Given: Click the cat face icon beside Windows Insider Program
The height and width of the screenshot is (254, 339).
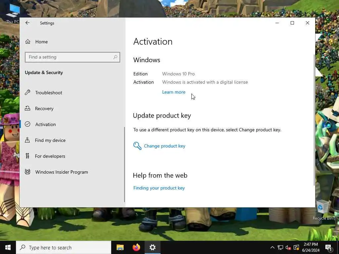Looking at the screenshot, I should point(27,172).
